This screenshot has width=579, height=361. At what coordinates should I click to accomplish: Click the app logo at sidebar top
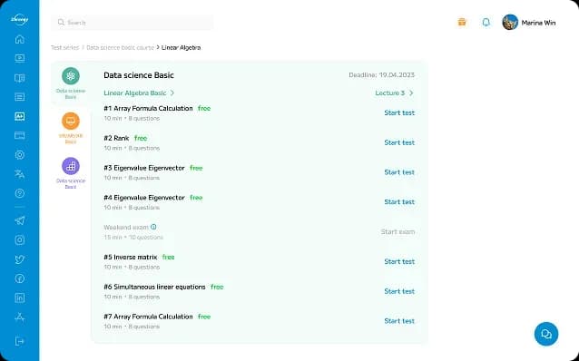pyautogui.click(x=20, y=19)
